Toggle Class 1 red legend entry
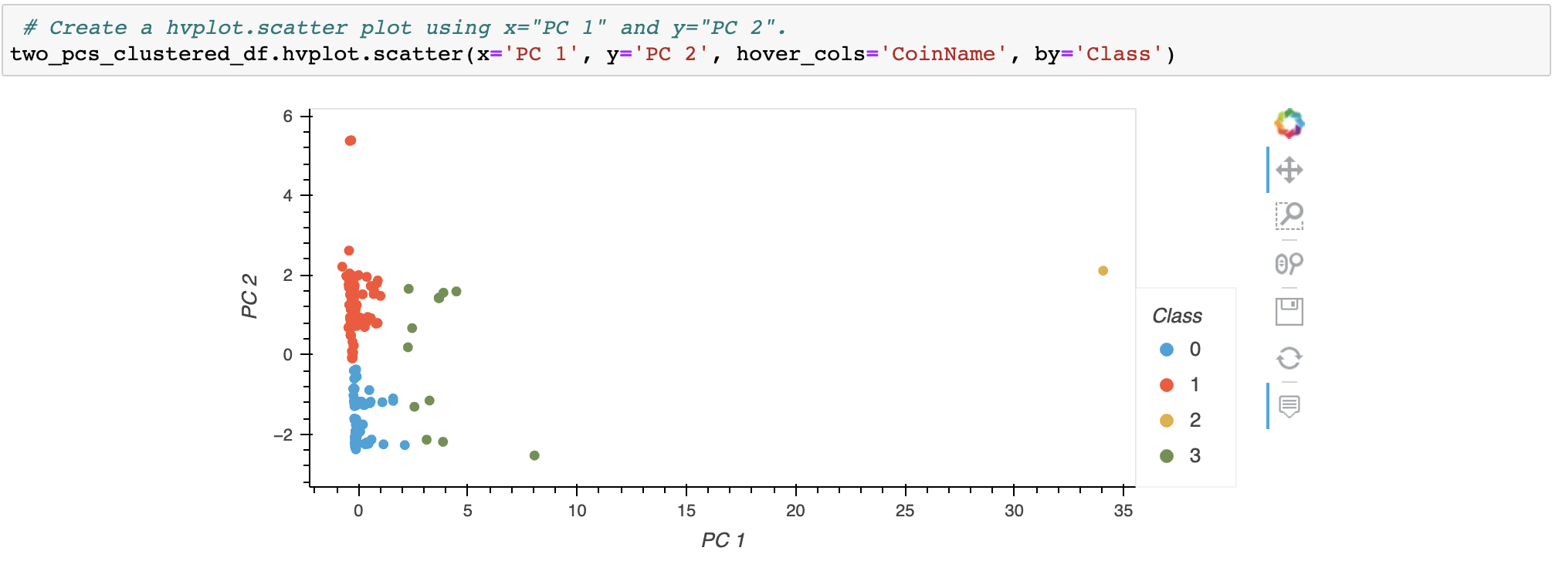 [1181, 385]
